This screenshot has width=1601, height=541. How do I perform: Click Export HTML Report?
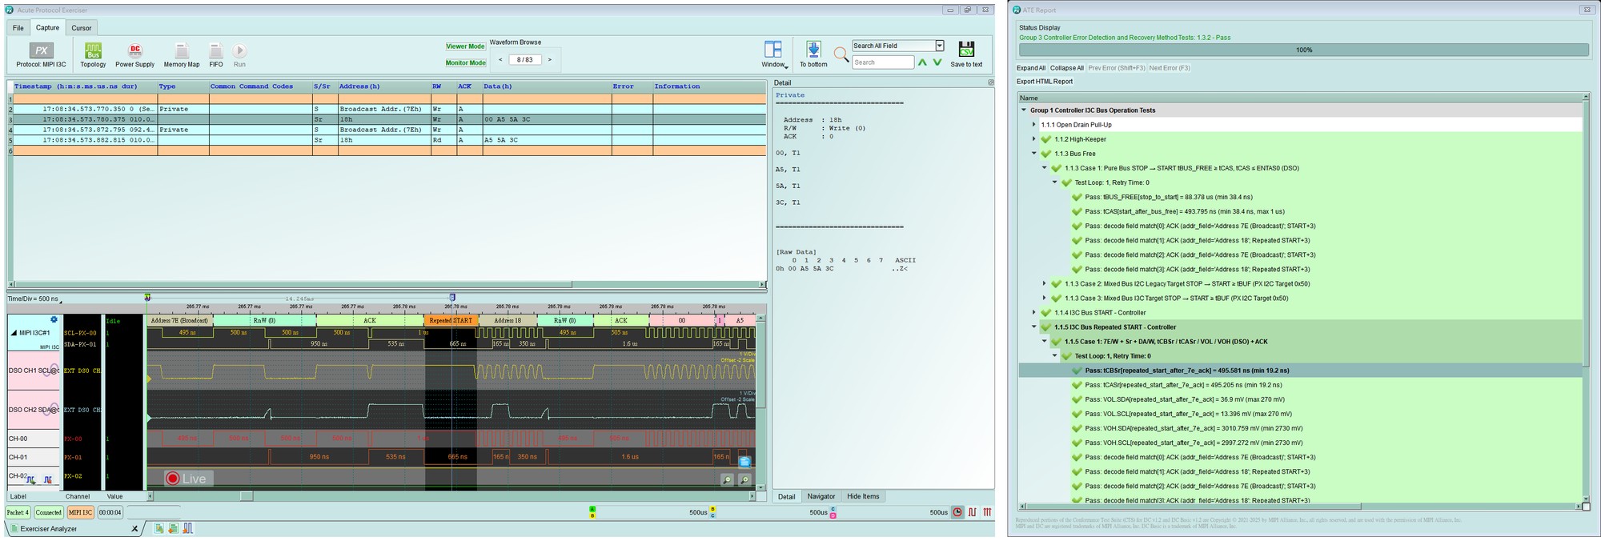click(1045, 82)
